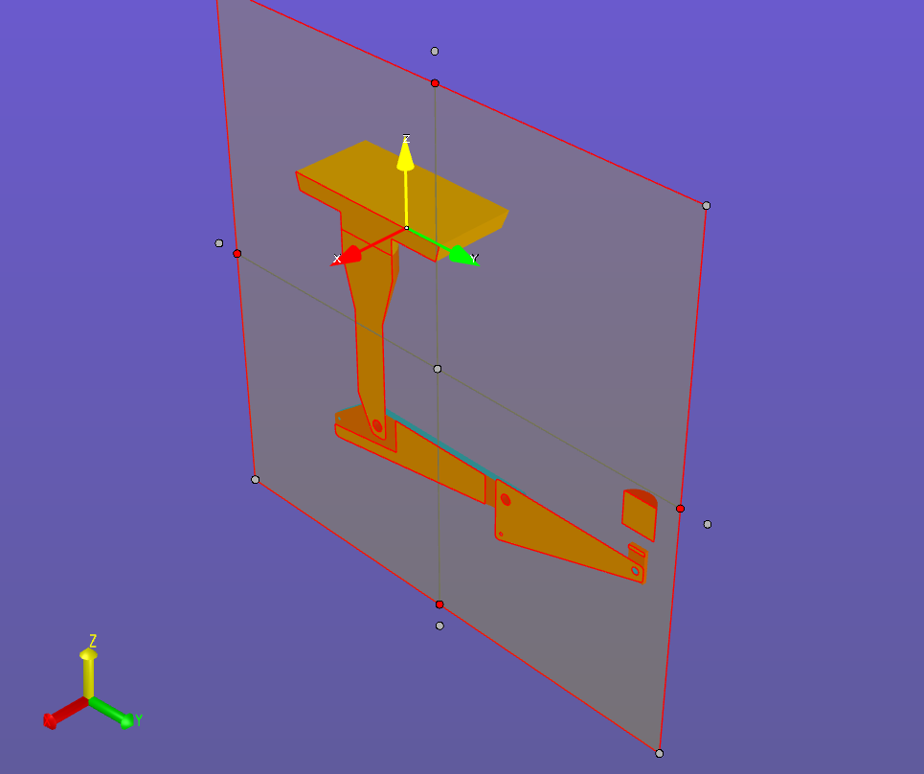Select the Z axis of the corner orientation triad
924x774 pixels.
[x=88, y=671]
